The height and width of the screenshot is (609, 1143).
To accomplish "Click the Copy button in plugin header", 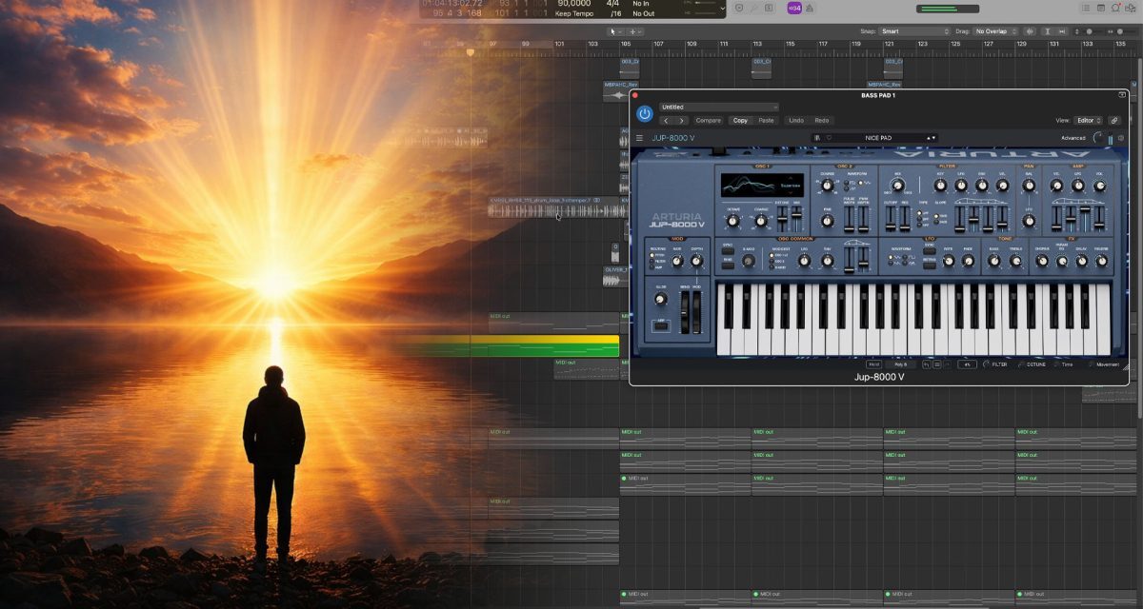I will pos(740,120).
